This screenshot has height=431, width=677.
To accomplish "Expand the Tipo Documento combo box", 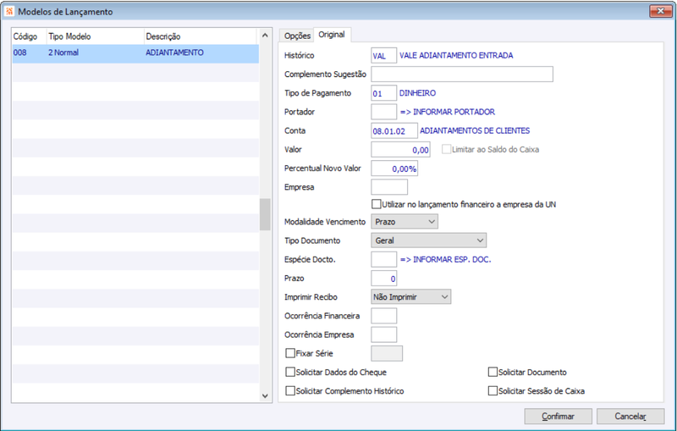I will pyautogui.click(x=429, y=240).
